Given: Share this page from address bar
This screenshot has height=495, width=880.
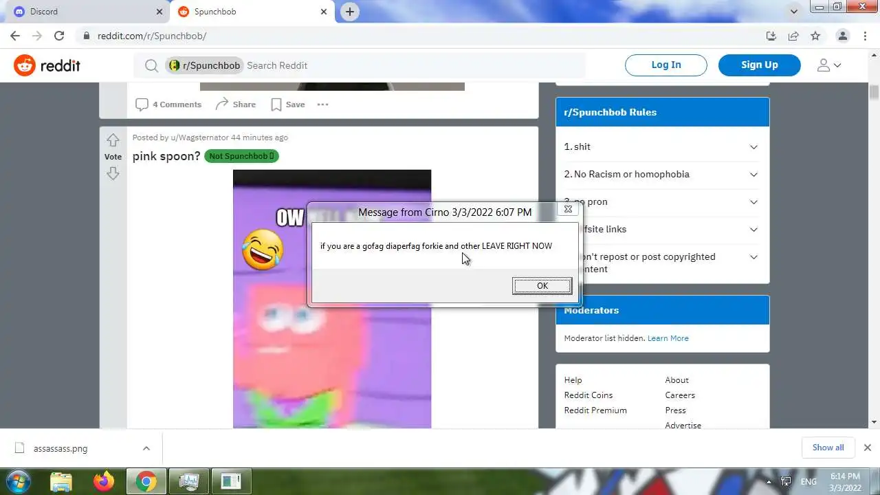Looking at the screenshot, I should click(x=793, y=36).
